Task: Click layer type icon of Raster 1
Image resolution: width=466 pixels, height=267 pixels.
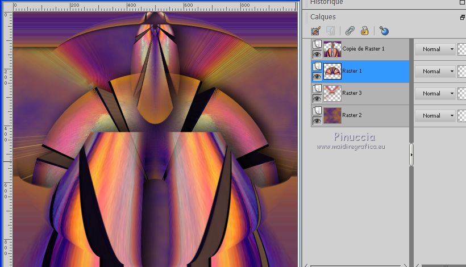Action: pos(317,66)
